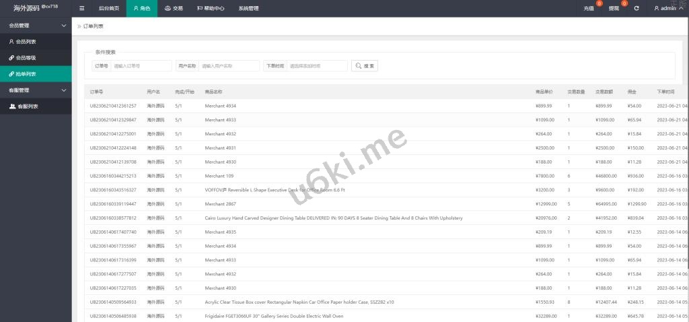This screenshot has width=689, height=322.
Task: Focus the 用户名称 input field
Action: tap(229, 66)
